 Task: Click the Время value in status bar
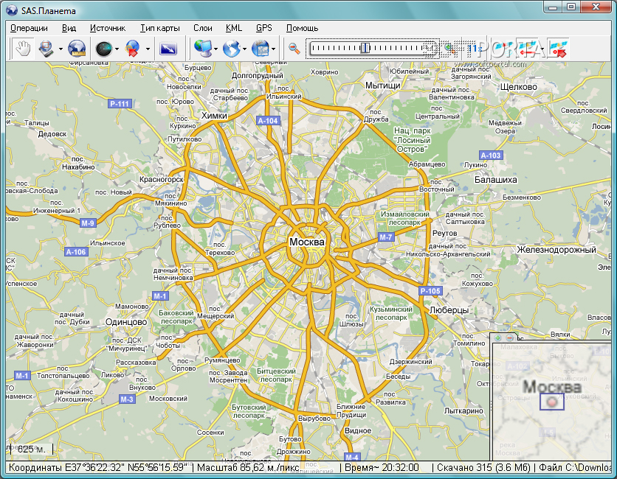pyautogui.click(x=382, y=468)
